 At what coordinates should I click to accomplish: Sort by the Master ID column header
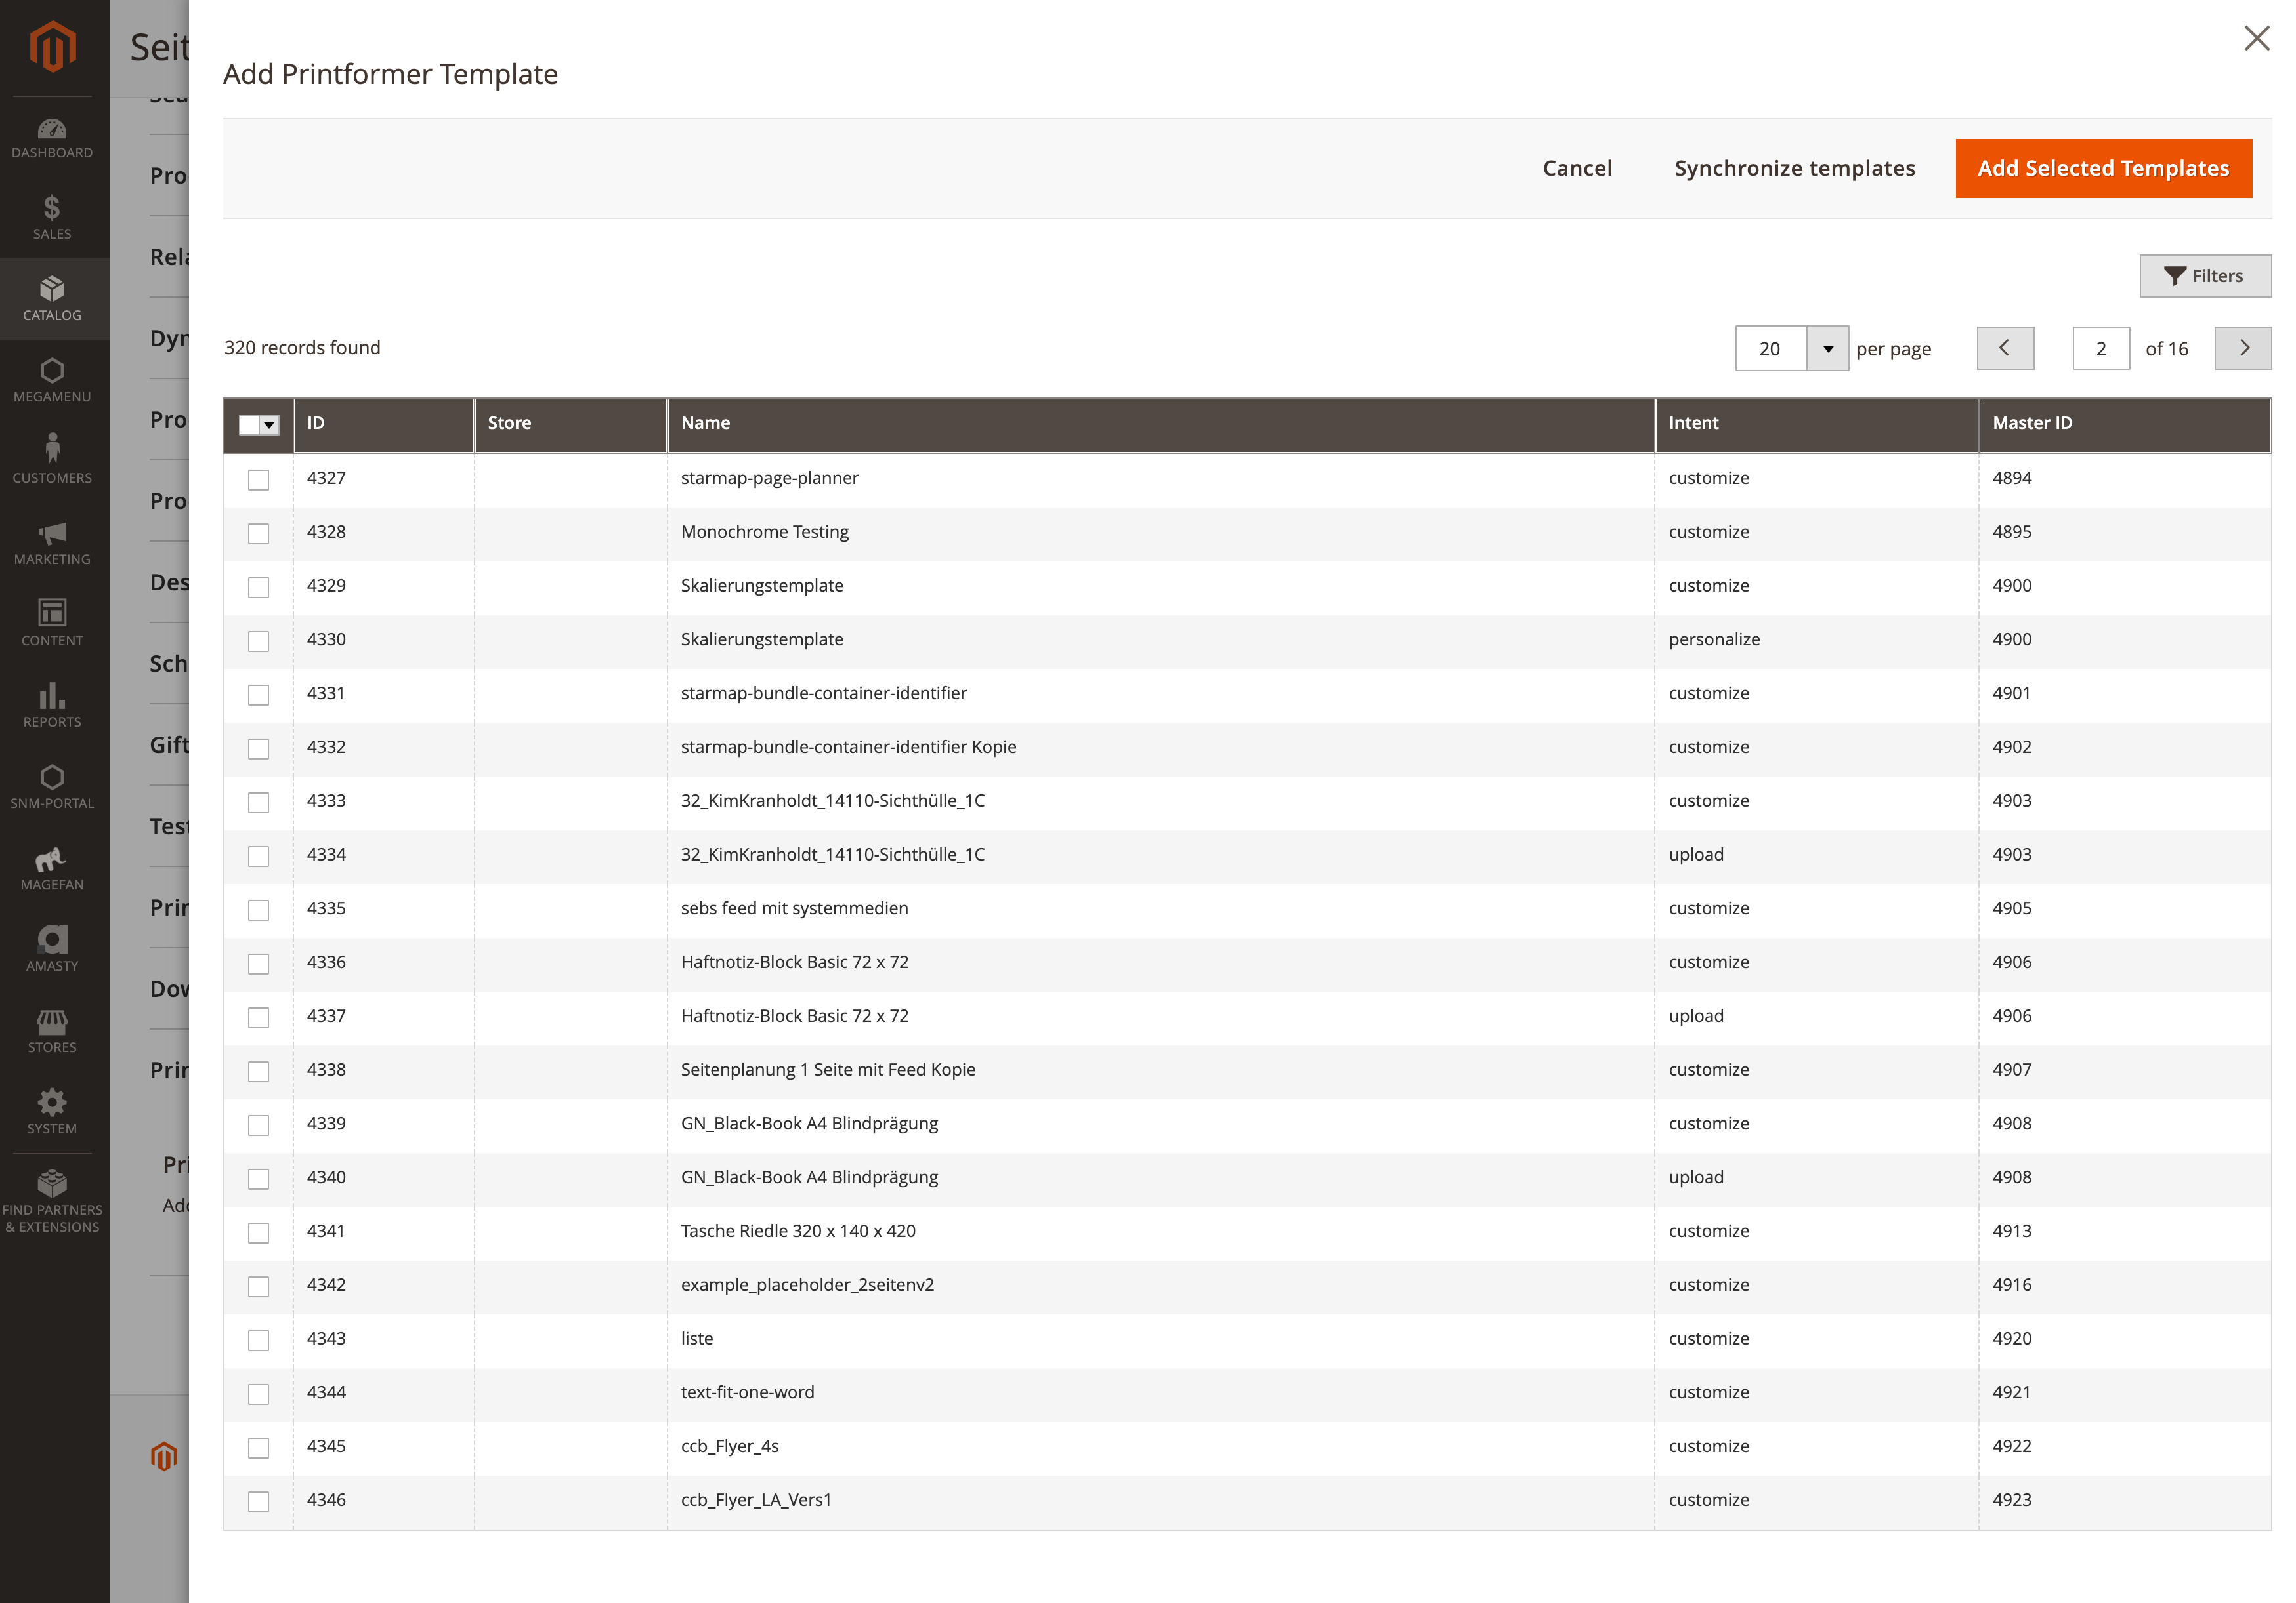pos(2031,423)
